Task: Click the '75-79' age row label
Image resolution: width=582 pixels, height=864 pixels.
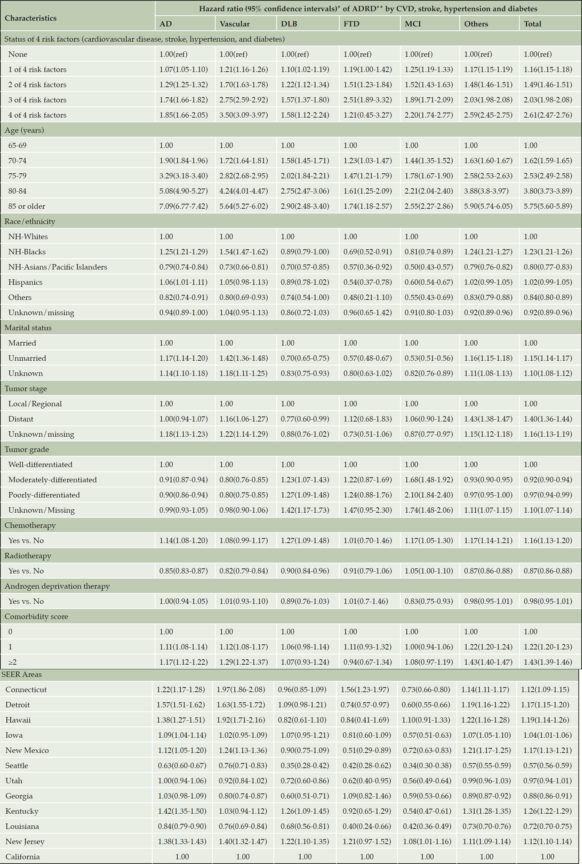Action: point(17,175)
